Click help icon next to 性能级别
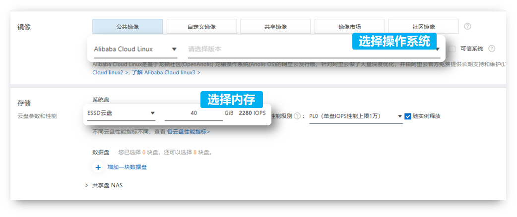This screenshot has width=517, height=217. tap(297, 116)
